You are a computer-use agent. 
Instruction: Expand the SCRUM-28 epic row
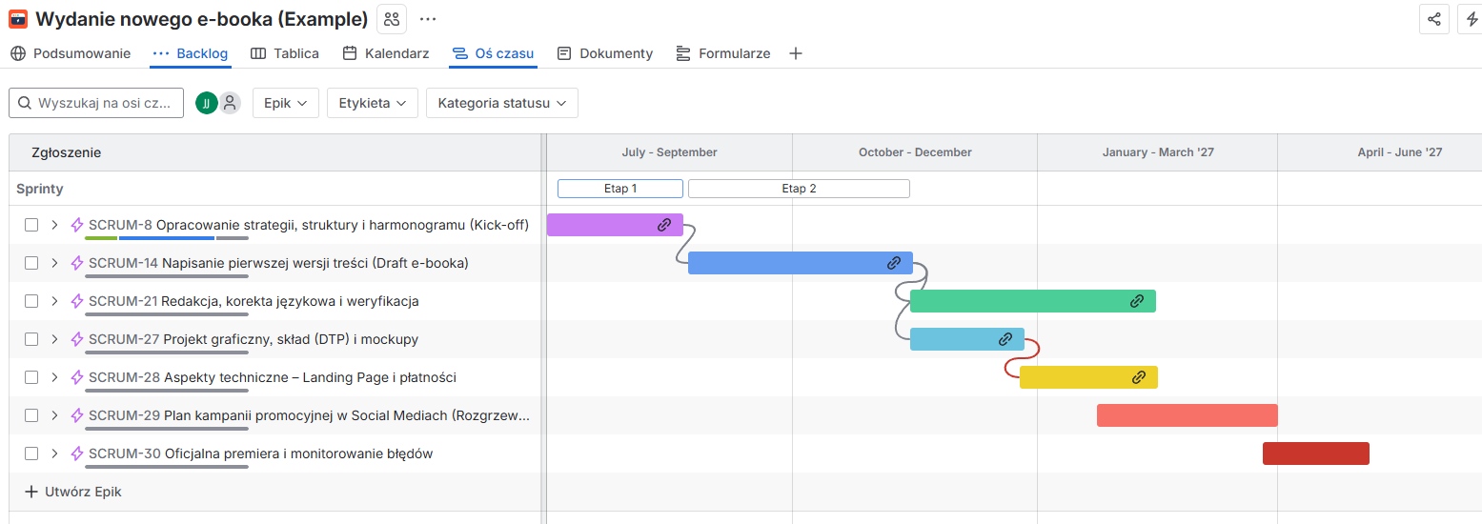point(54,377)
